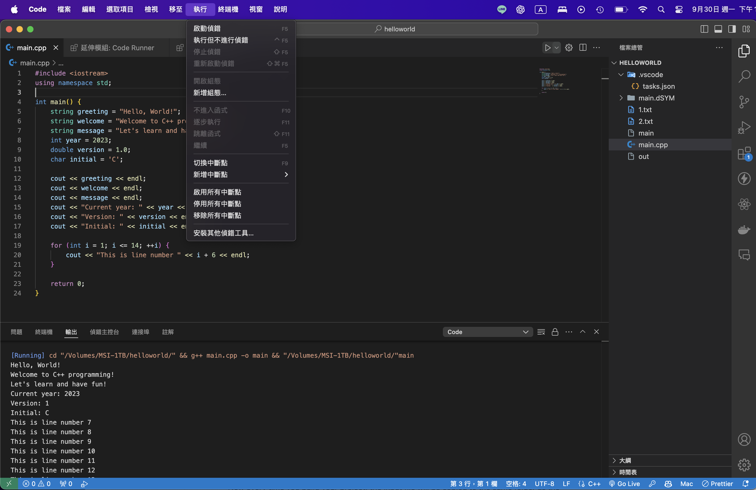The width and height of the screenshot is (756, 490).
Task: Click Toggle Breakpoint menu entry
Action: [241, 163]
